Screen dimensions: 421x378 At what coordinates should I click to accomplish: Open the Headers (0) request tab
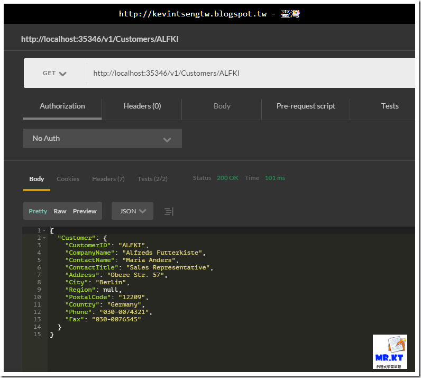click(x=142, y=106)
